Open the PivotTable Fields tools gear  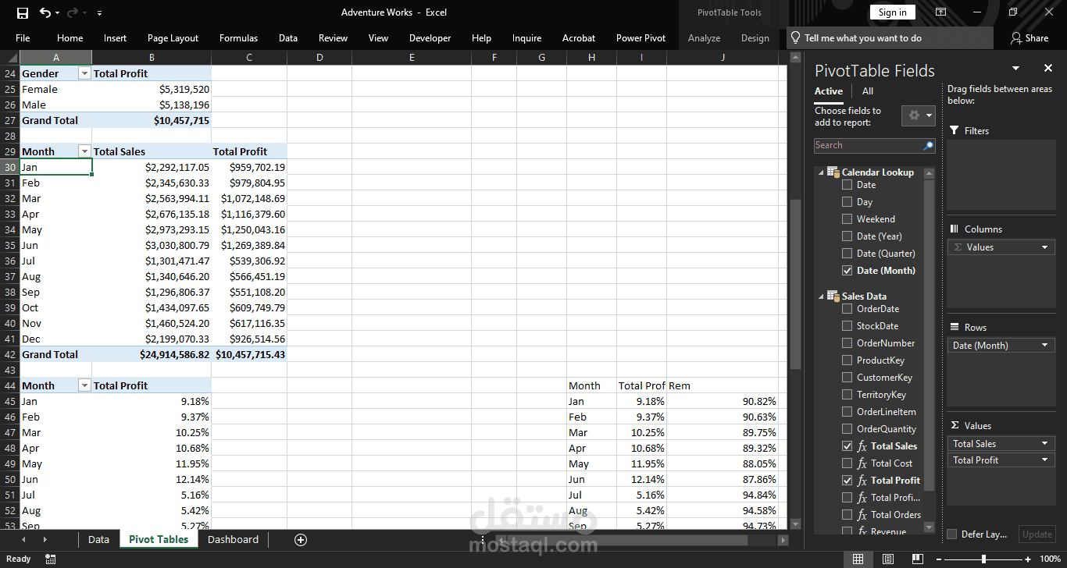click(918, 115)
